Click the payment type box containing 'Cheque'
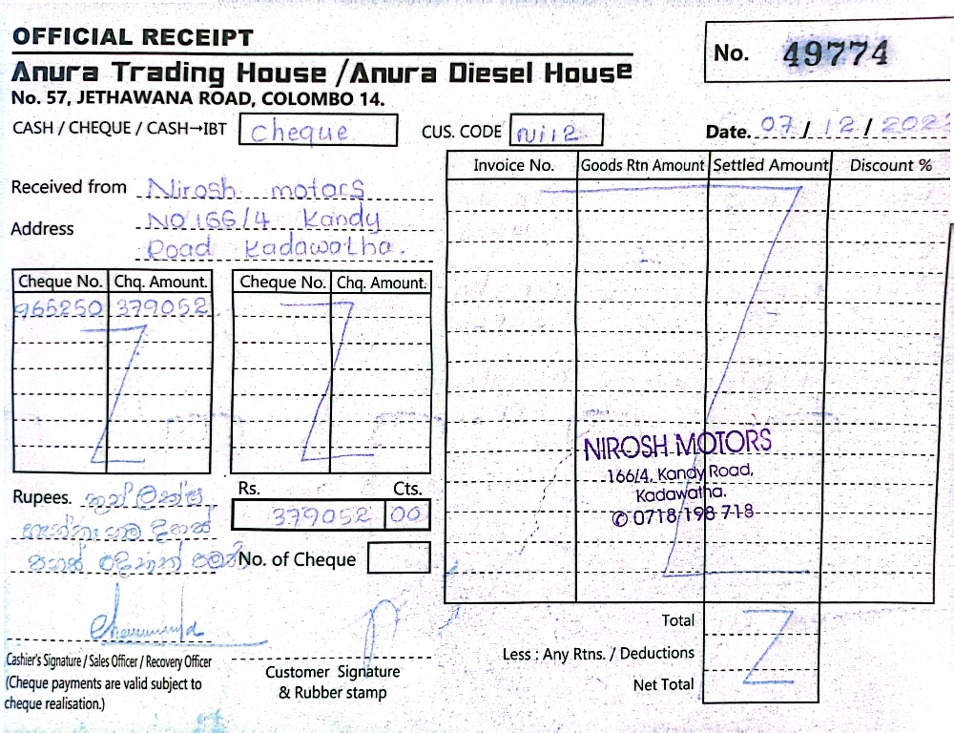This screenshot has width=954, height=733. click(318, 130)
